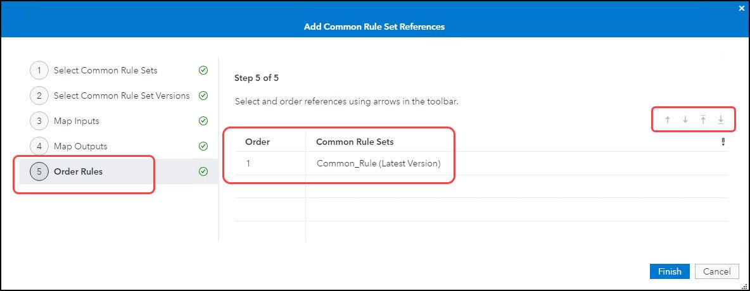Click the Move to Bottom arrow icon
The image size is (750, 291).
[x=720, y=120]
